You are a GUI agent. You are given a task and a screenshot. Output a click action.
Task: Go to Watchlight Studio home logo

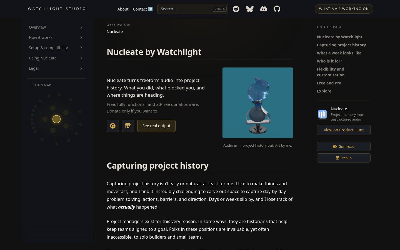[x=57, y=9]
